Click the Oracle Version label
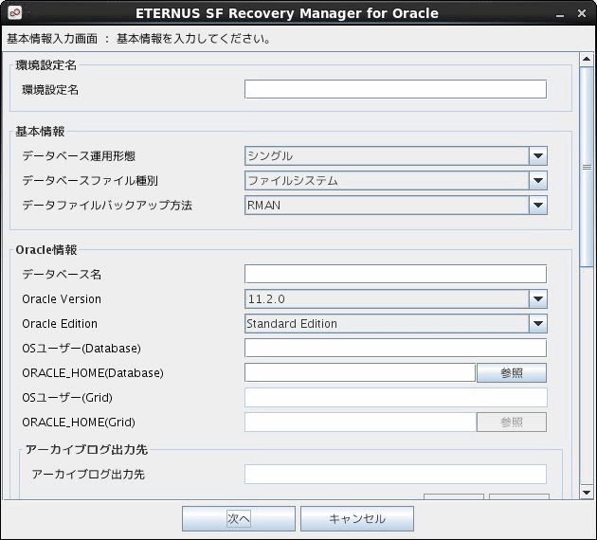The width and height of the screenshot is (597, 540). [x=62, y=299]
